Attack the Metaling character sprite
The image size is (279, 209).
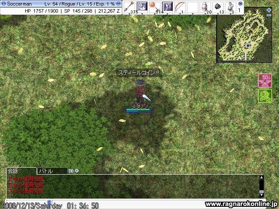point(140,92)
